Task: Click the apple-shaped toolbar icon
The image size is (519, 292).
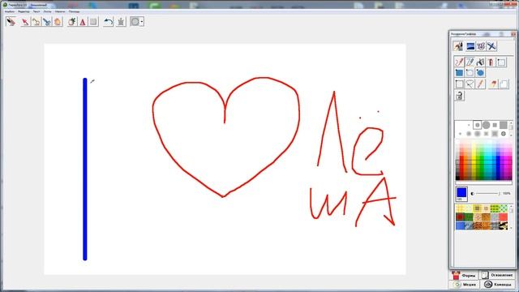Action: (x=72, y=22)
